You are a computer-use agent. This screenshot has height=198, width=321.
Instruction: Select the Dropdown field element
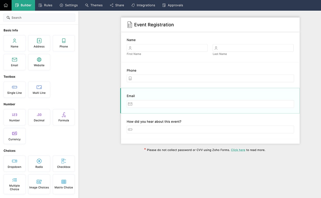point(14,164)
